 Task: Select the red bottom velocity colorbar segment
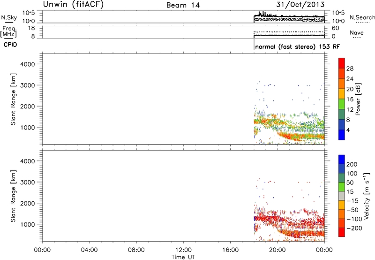(342, 232)
